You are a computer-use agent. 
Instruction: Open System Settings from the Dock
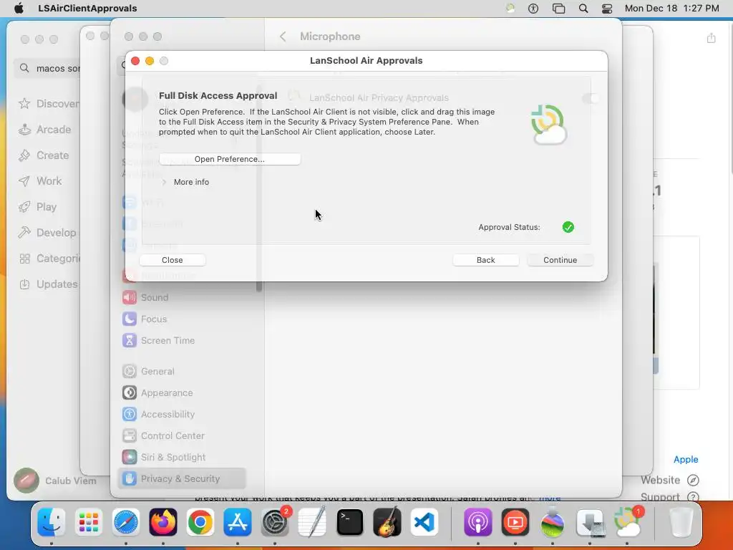(275, 522)
